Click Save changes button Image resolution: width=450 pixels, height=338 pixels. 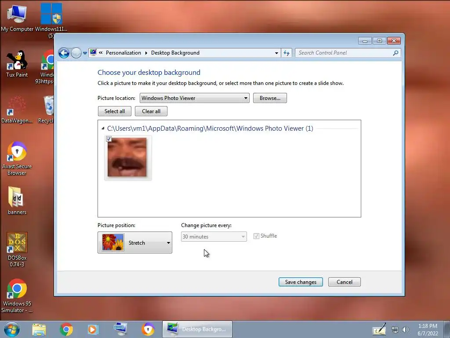[x=301, y=282]
